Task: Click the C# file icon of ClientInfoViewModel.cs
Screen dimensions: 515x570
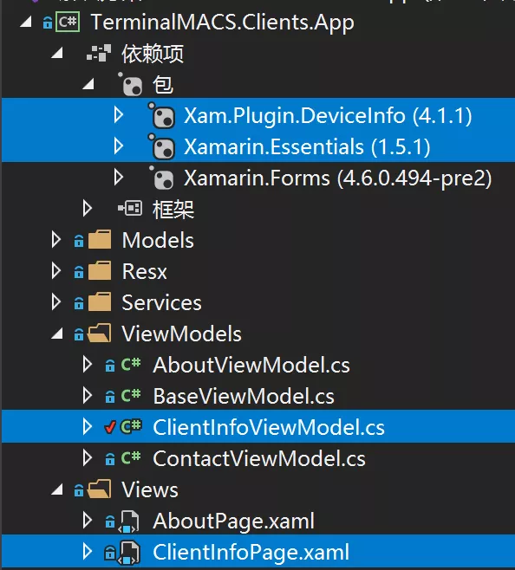Action: [x=131, y=426]
